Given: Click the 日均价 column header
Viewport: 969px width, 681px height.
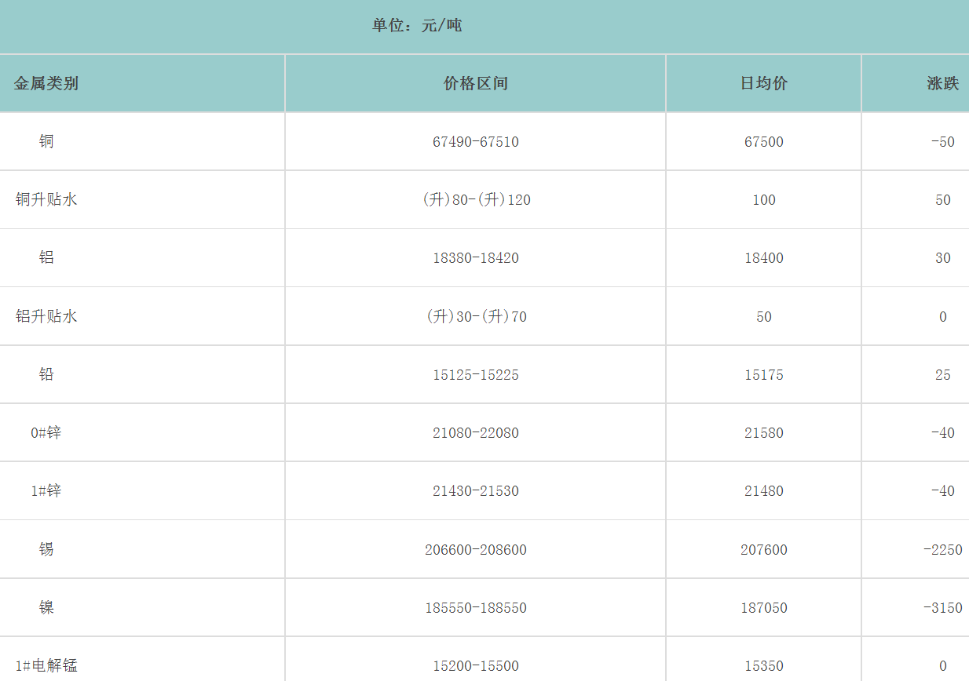Looking at the screenshot, I should pos(764,84).
